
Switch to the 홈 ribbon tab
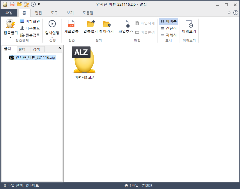pos(24,13)
